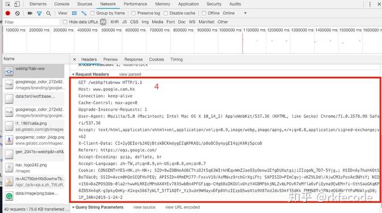Click view parsed link for Request Headers
The width and height of the screenshot is (382, 213).
coord(130,74)
